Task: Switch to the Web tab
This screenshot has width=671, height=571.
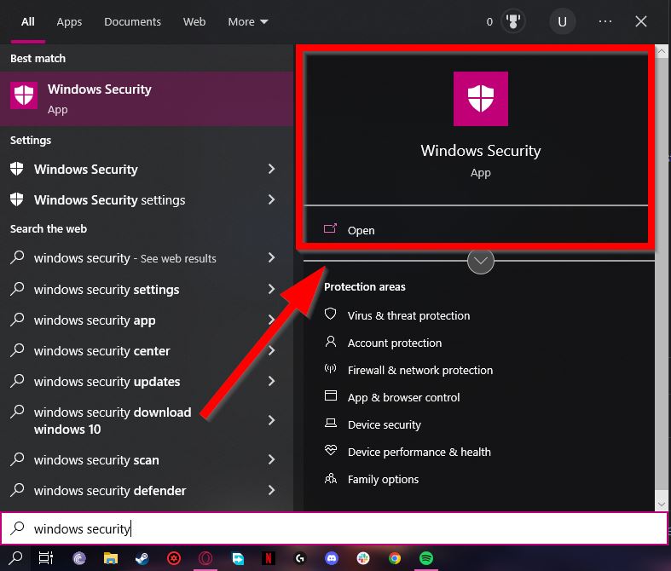Action: point(194,22)
